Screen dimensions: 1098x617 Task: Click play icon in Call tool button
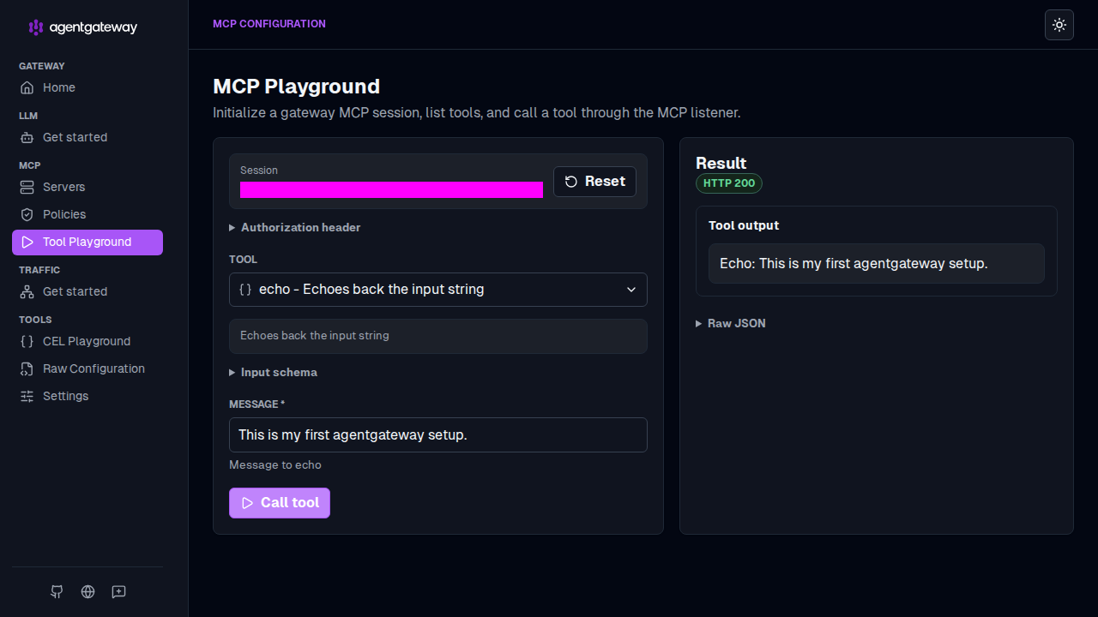tap(247, 503)
